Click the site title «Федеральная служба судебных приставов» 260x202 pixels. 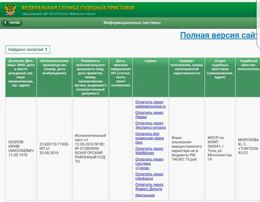click(x=77, y=8)
